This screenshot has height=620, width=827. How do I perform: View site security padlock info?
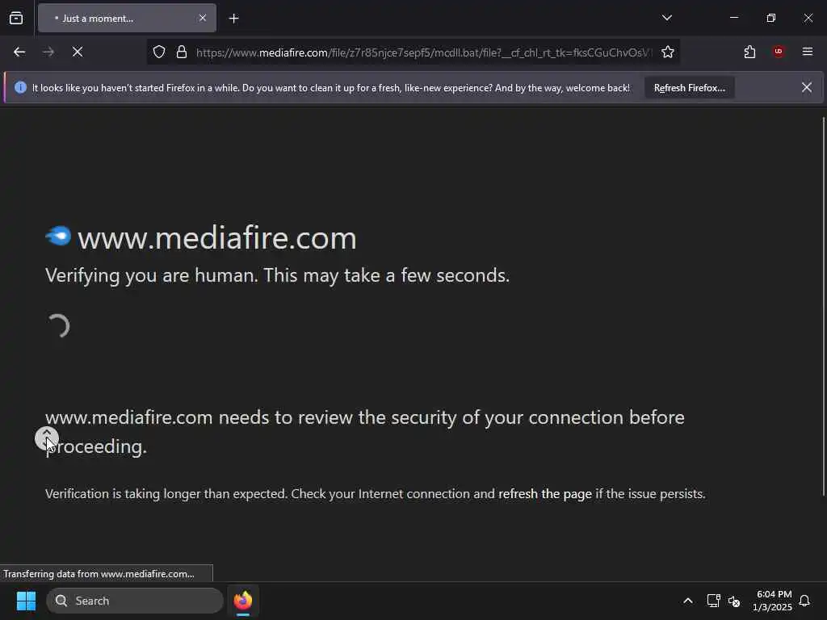182,52
